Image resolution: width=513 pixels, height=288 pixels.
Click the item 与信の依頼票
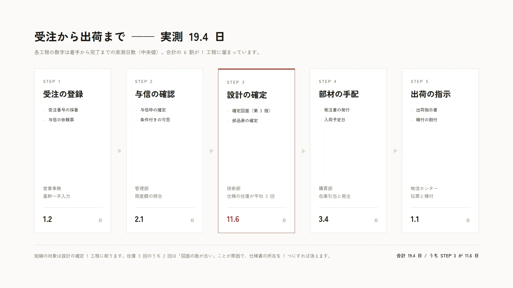[61, 120]
